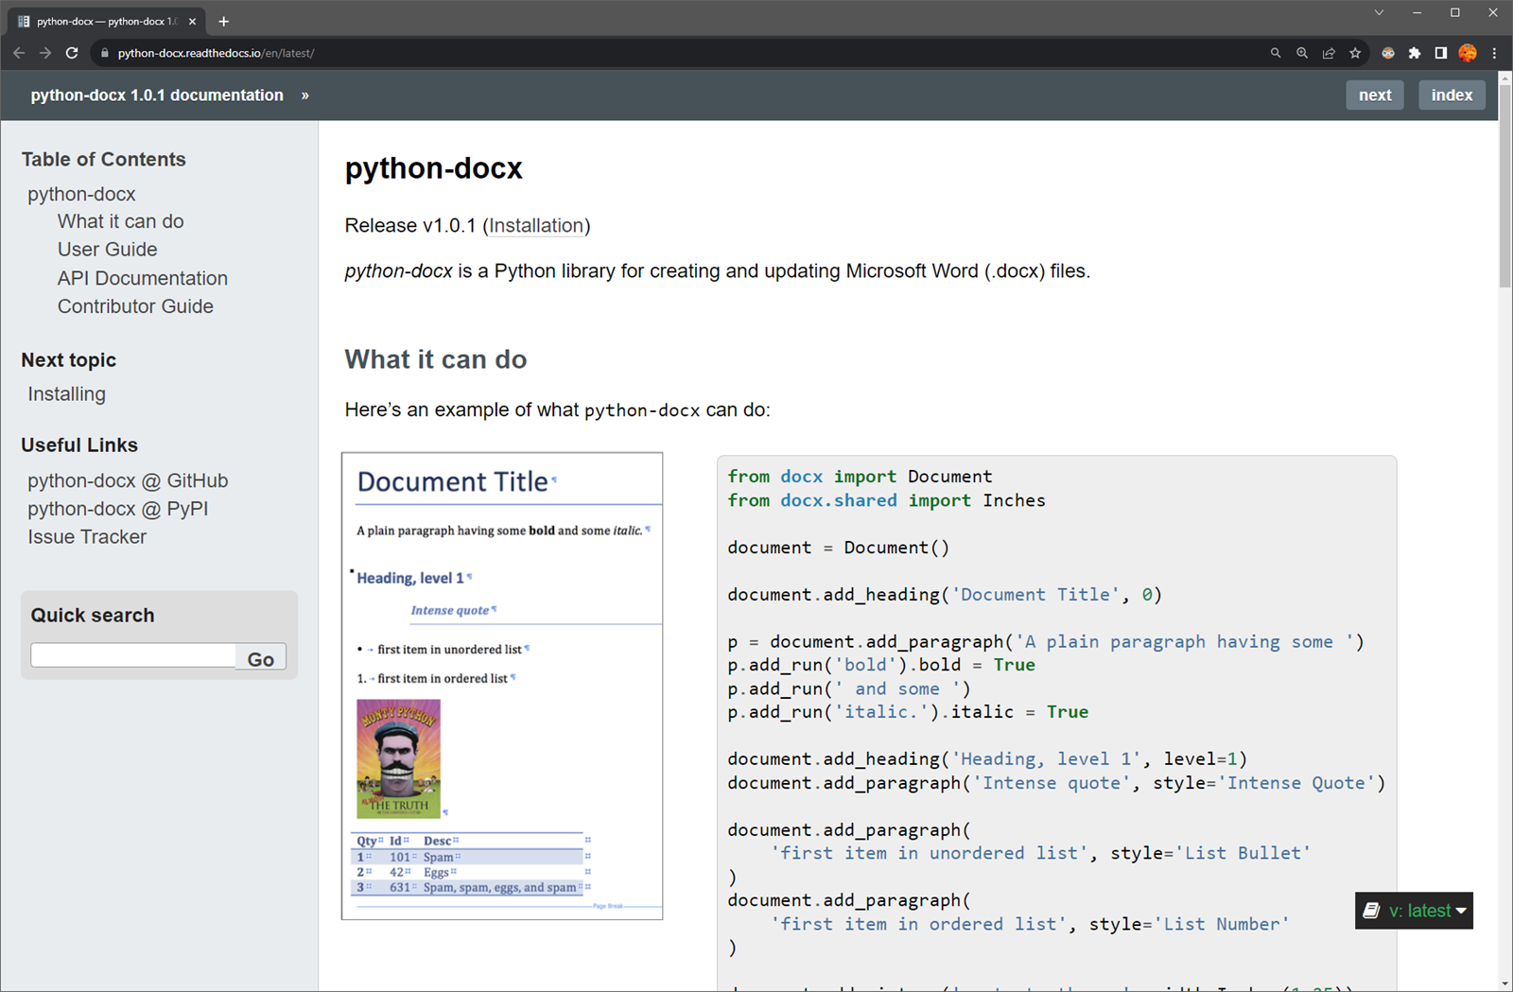The width and height of the screenshot is (1513, 992).
Task: Open the 'python-docx' entry in the Table of Contents
Action: pyautogui.click(x=81, y=194)
